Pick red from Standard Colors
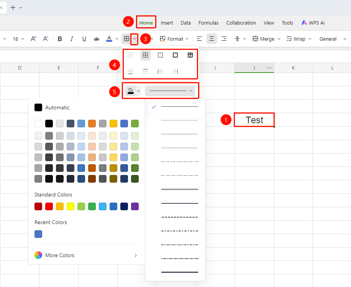This screenshot has height=287, width=351. 49,206
